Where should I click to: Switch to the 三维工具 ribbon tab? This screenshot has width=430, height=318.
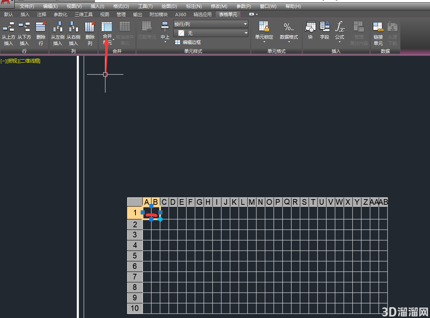click(84, 14)
